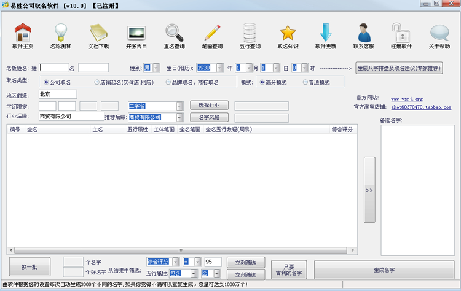
Task: Expand the birth hour dropdown
Action: click(x=305, y=68)
